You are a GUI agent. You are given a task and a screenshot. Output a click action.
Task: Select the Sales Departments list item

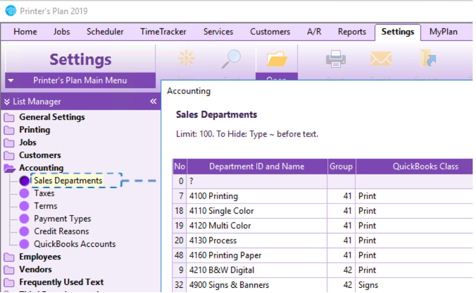[68, 180]
